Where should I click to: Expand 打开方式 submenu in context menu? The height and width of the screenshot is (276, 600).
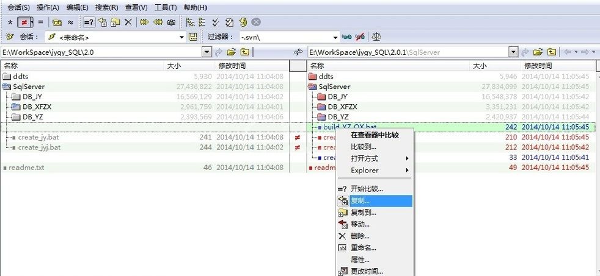(375, 158)
